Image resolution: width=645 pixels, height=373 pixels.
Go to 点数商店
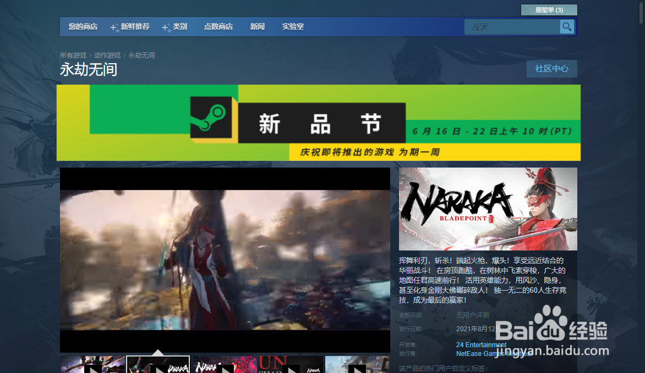point(218,27)
